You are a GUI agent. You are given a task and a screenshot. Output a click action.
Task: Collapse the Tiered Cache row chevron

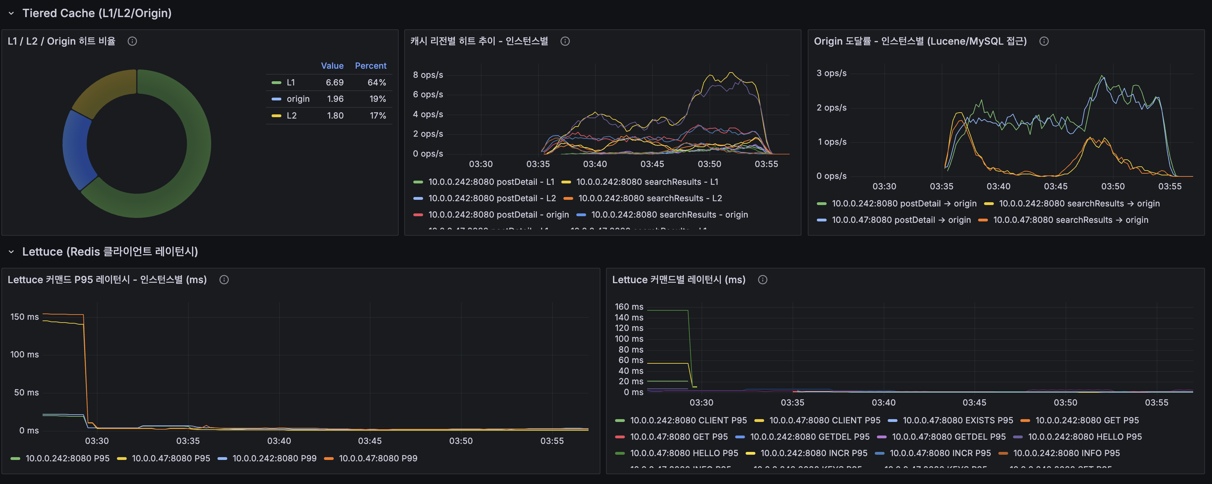pyautogui.click(x=11, y=14)
